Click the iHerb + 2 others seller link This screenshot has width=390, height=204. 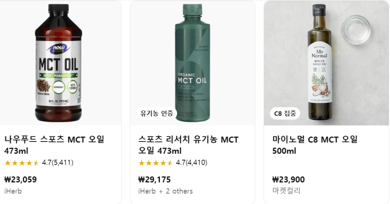coord(165,191)
